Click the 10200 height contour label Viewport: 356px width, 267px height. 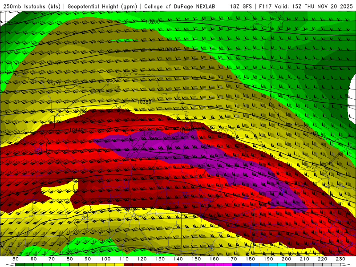click(x=152, y=22)
